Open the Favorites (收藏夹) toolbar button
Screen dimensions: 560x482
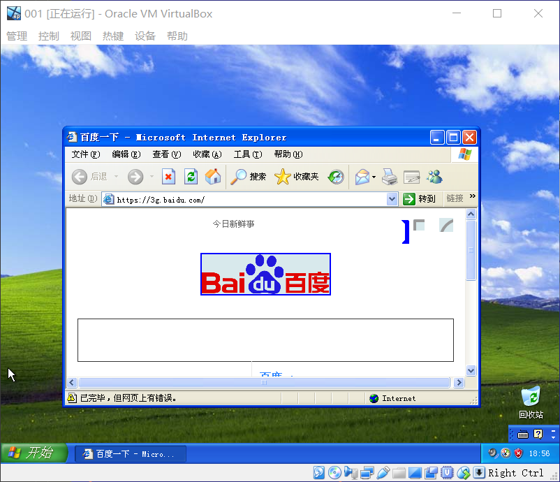pyautogui.click(x=297, y=177)
